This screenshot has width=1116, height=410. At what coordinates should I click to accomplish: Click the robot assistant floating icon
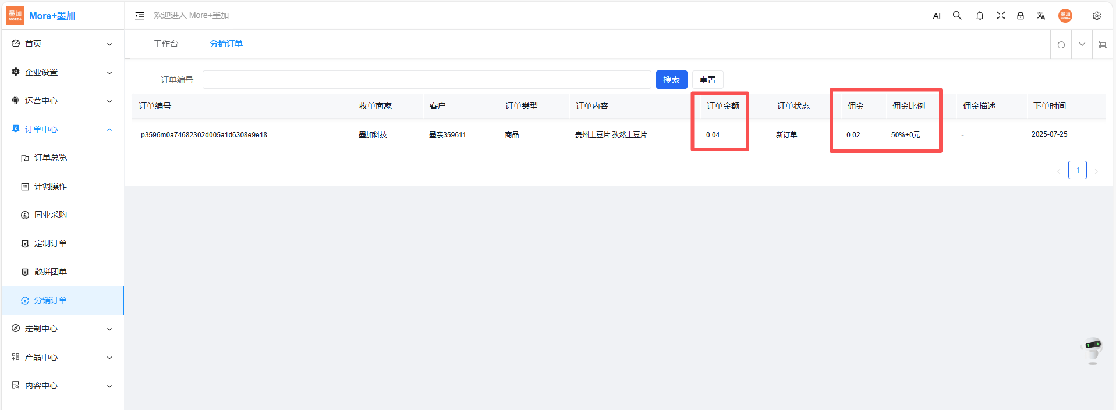1092,350
